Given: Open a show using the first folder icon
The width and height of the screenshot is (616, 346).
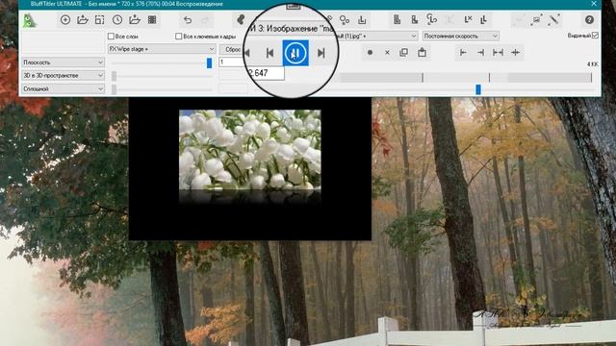Looking at the screenshot, I should 83,19.
